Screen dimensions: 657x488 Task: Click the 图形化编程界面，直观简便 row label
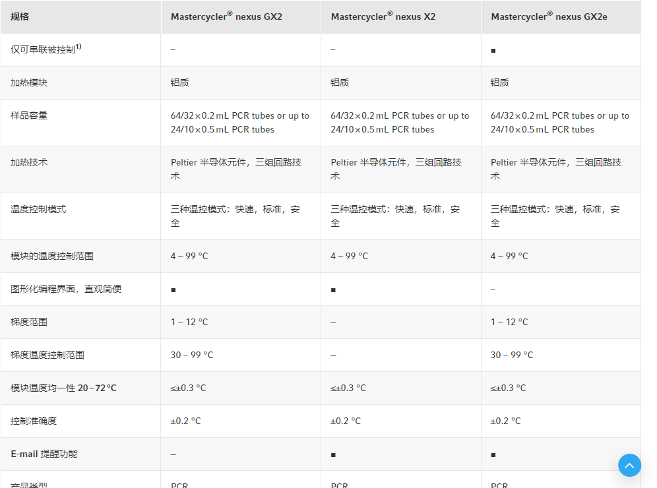(66, 289)
